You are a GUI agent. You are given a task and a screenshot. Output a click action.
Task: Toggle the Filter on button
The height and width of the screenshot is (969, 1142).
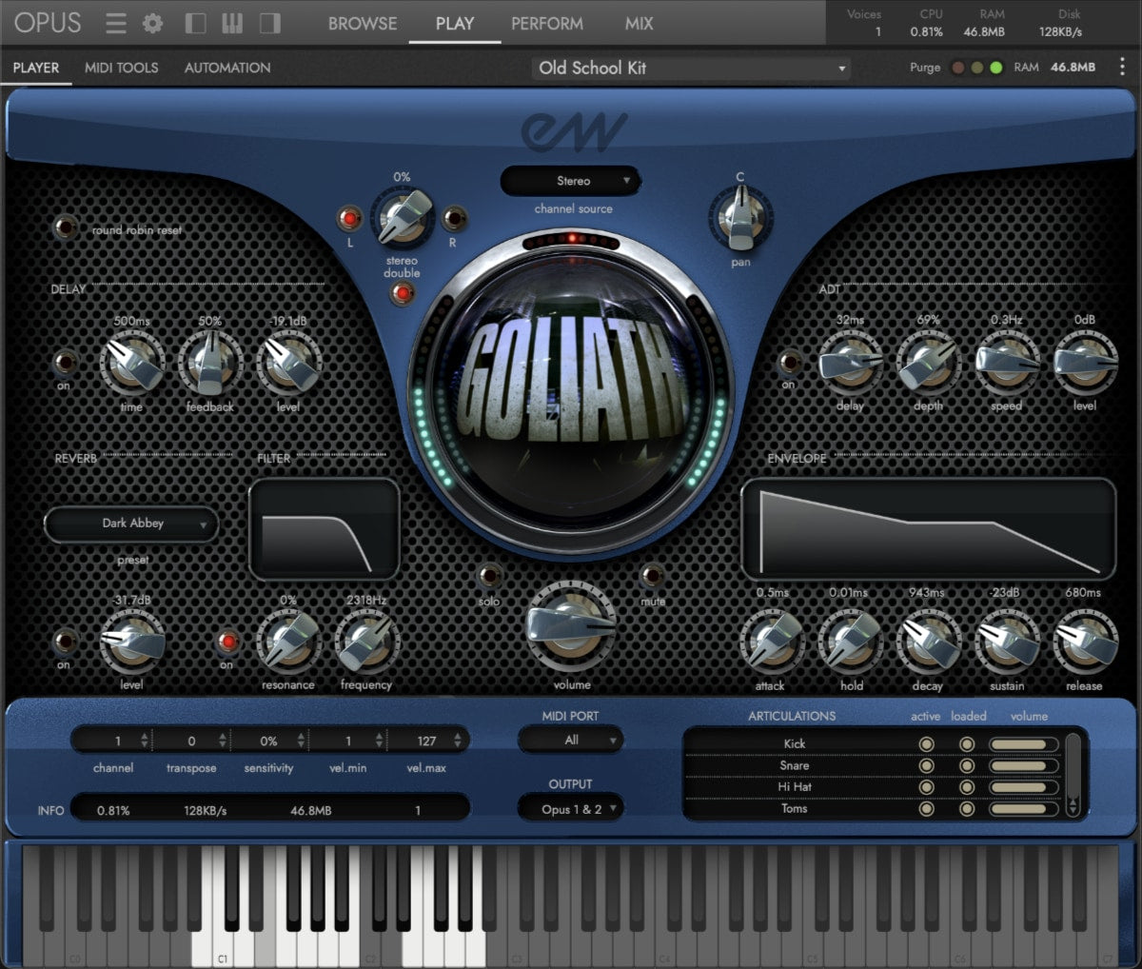coord(226,641)
